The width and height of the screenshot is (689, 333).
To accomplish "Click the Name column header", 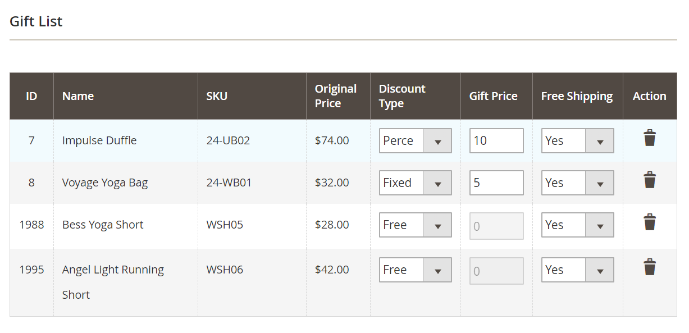I will (x=77, y=95).
